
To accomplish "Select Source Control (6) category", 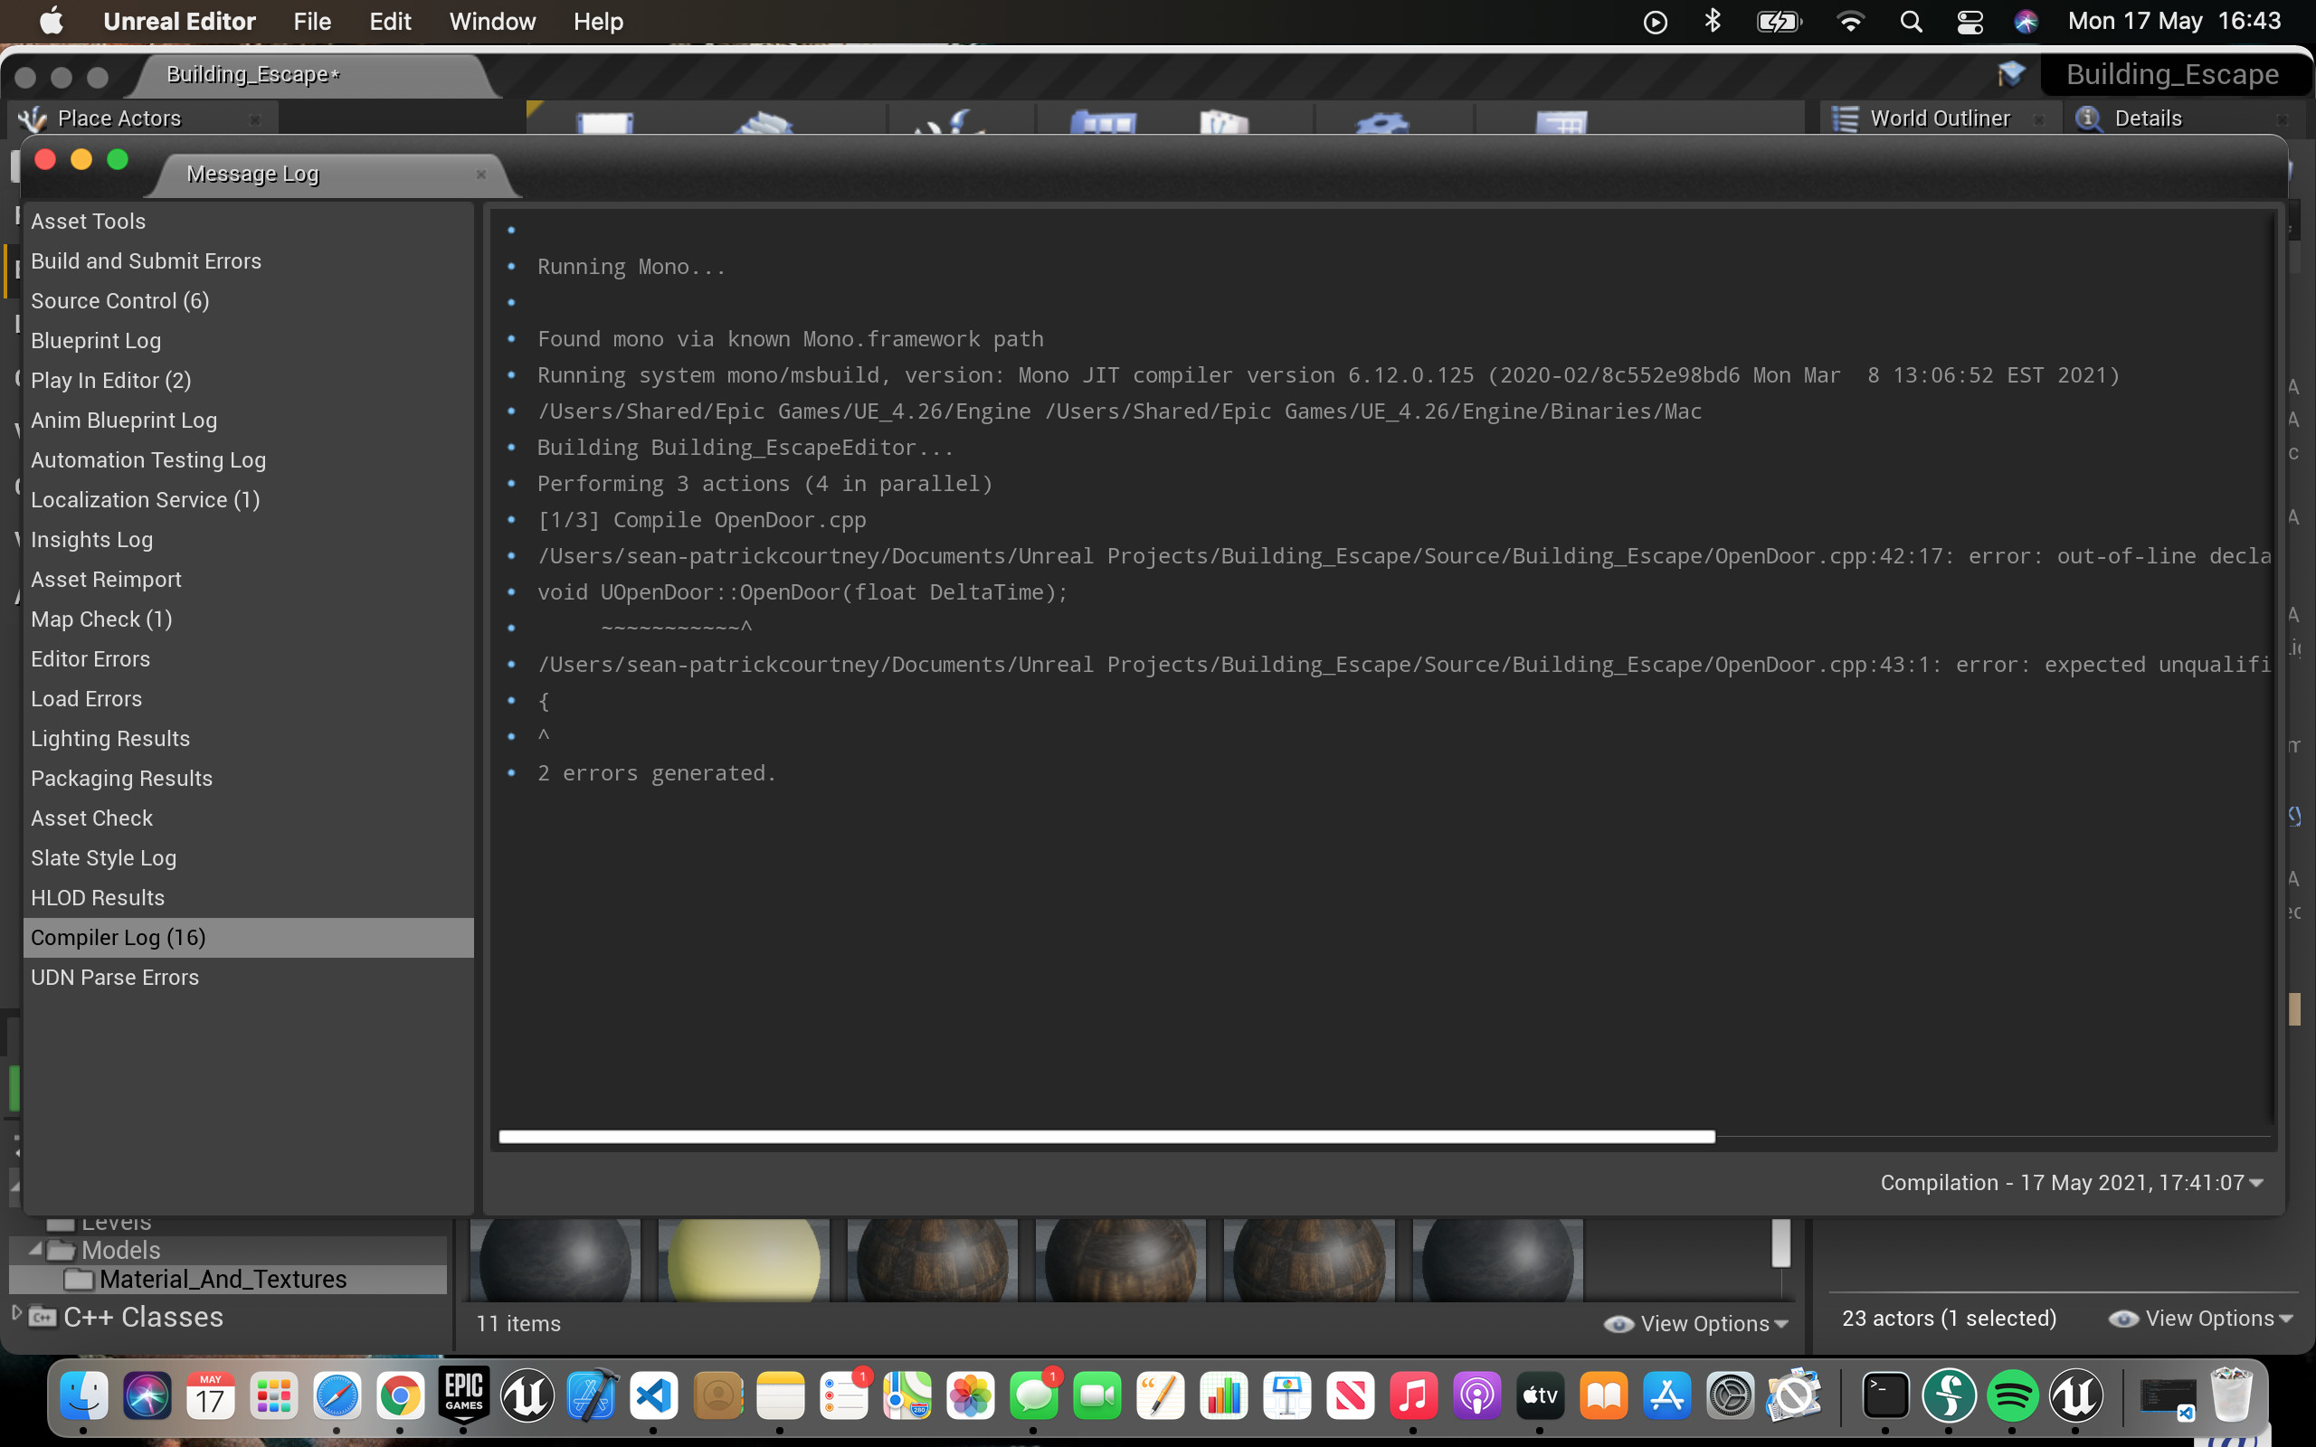I will click(x=248, y=300).
